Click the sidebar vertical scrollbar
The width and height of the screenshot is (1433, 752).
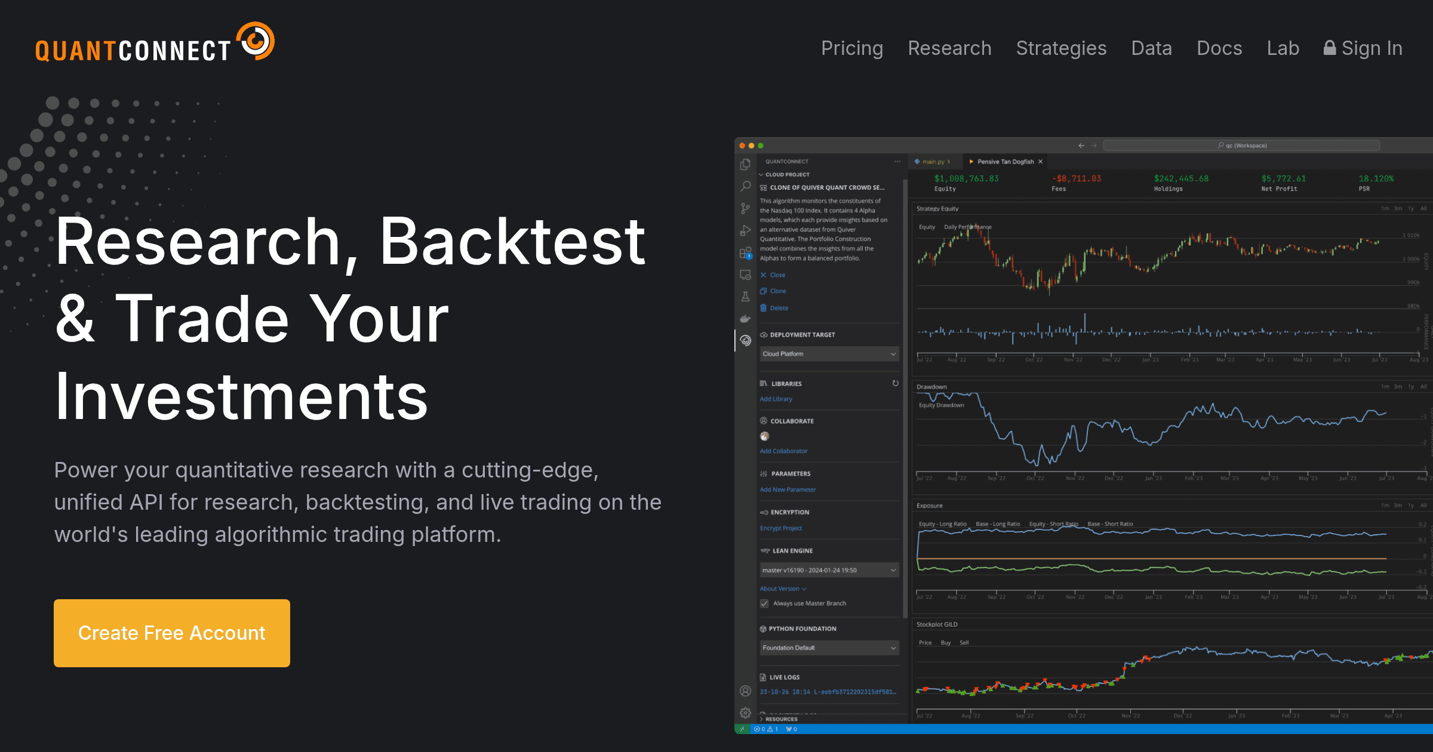pyautogui.click(x=905, y=399)
